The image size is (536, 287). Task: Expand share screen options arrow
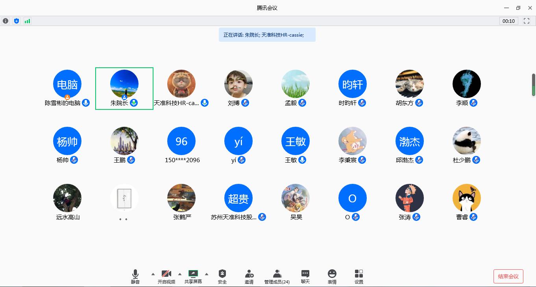click(207, 274)
